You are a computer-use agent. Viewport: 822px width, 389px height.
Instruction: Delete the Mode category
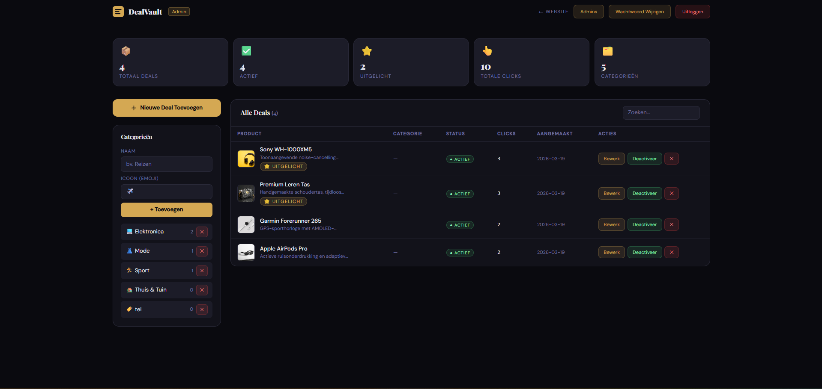click(x=202, y=251)
